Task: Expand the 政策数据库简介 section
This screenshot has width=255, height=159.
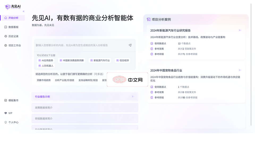Action: click(85, 108)
